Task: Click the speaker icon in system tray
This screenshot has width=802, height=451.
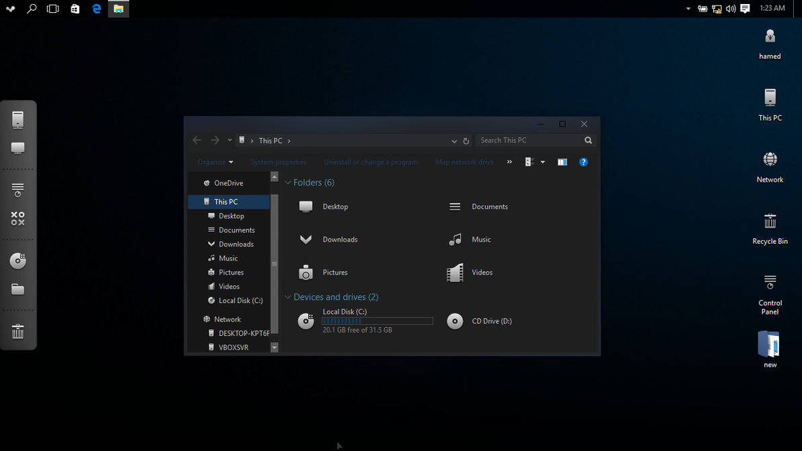Action: (x=731, y=9)
